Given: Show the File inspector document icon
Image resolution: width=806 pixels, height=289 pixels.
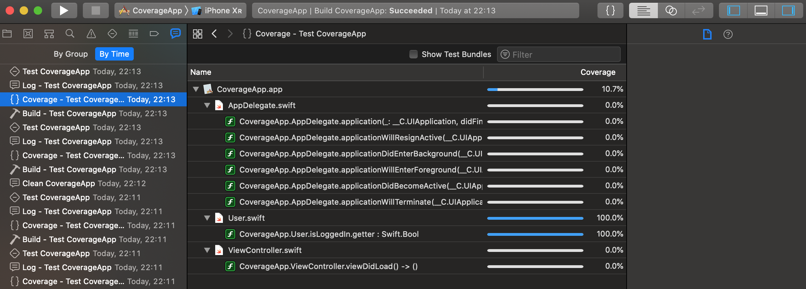Looking at the screenshot, I should pyautogui.click(x=707, y=34).
